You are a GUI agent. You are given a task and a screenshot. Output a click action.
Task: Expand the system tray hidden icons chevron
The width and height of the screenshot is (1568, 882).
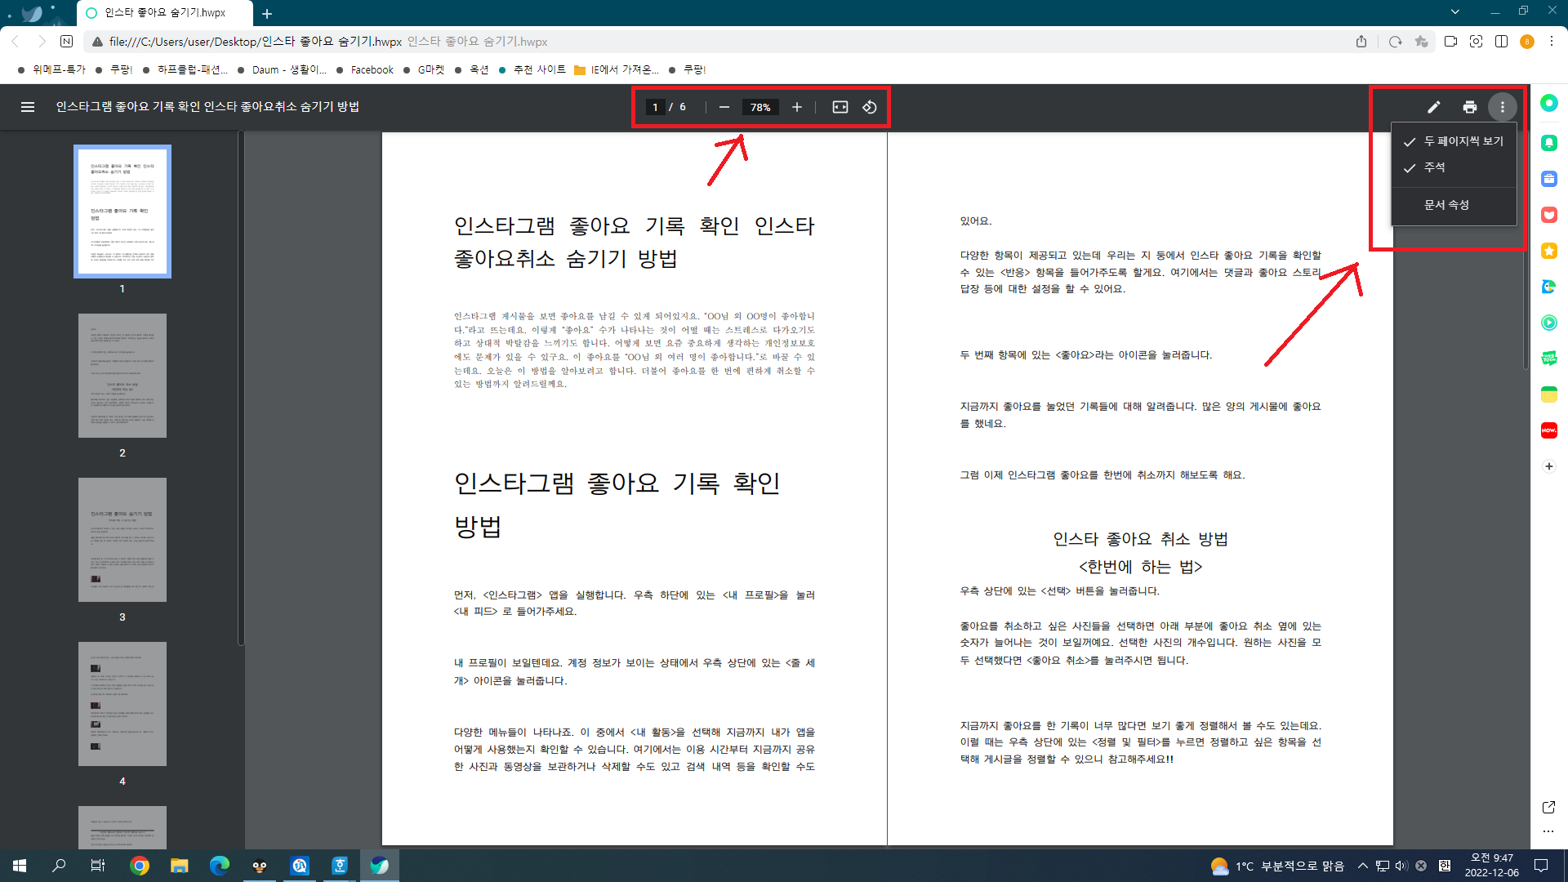(1362, 866)
